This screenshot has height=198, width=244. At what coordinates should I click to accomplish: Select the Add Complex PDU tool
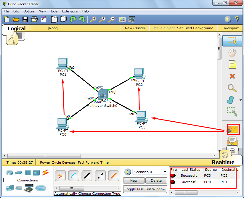233,141
